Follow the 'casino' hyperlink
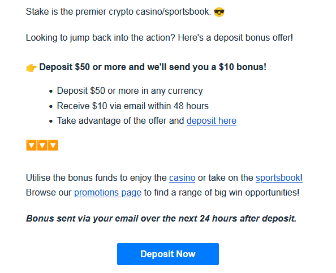 pyautogui.click(x=182, y=177)
